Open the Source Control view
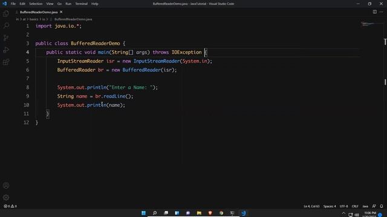Viewport: 387px width, 217px height. click(6, 37)
